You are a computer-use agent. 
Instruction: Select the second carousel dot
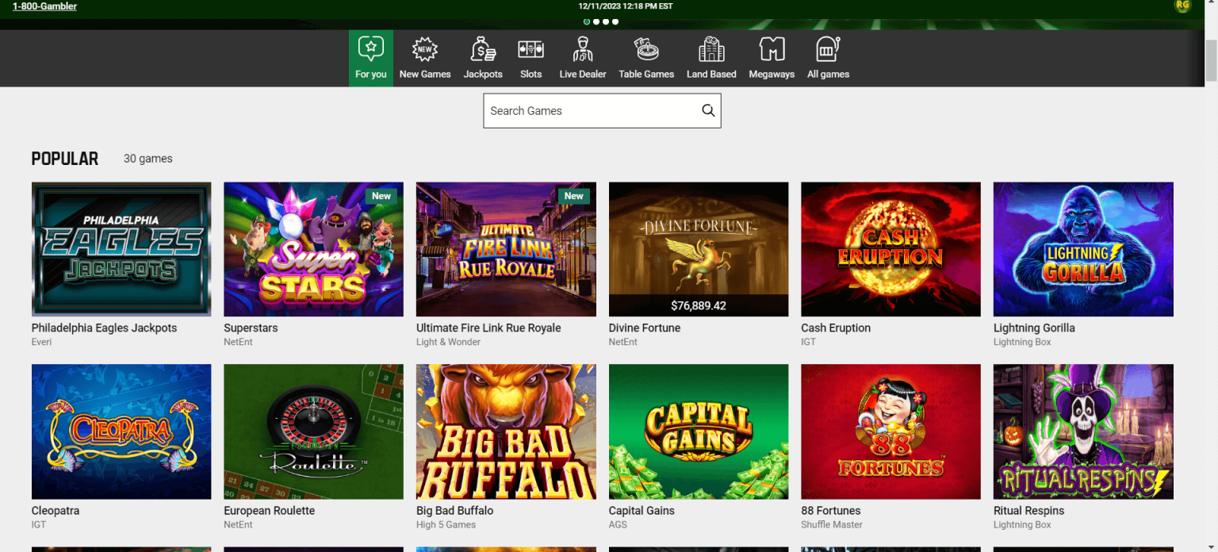596,21
